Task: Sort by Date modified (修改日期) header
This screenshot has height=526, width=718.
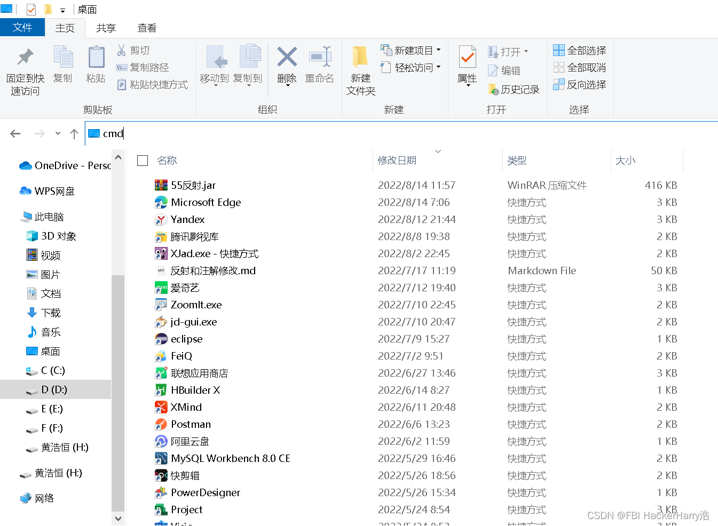Action: pos(397,161)
